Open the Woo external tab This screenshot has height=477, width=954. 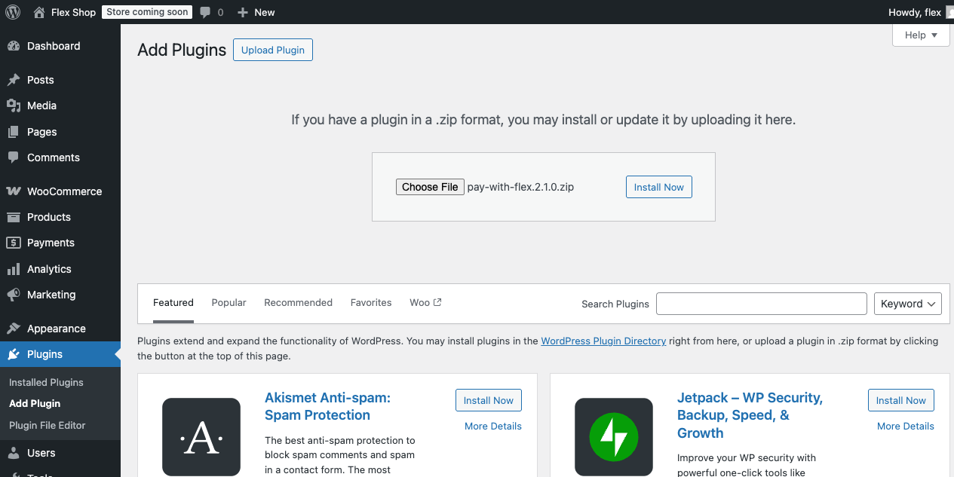tap(425, 303)
